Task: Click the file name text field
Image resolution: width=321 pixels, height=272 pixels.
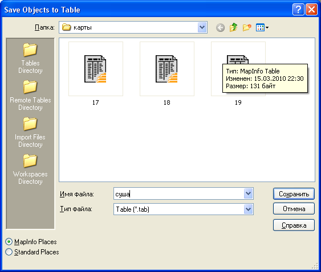Action: coord(178,193)
